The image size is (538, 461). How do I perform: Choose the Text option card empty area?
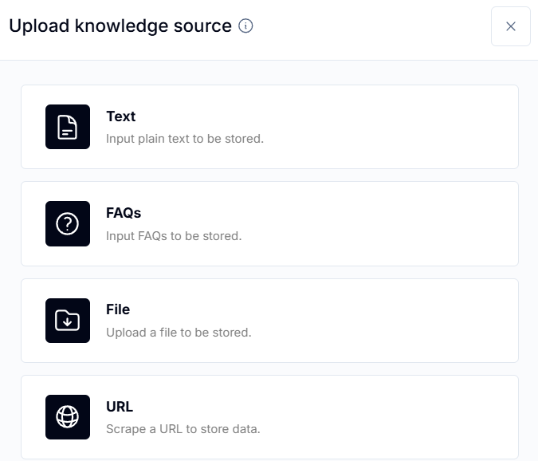tap(378, 127)
